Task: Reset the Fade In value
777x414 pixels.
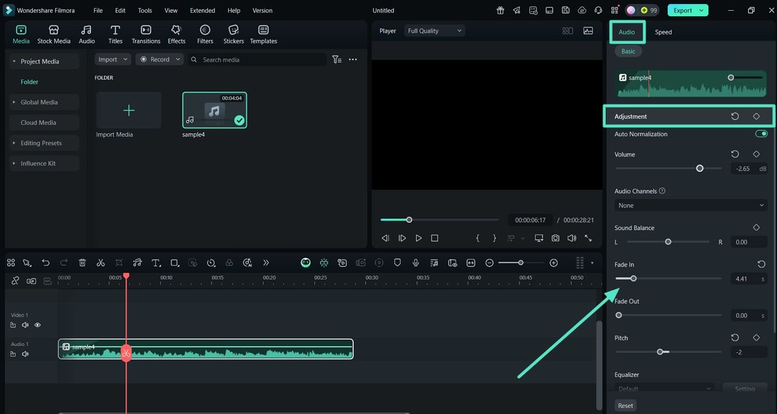Action: [761, 264]
